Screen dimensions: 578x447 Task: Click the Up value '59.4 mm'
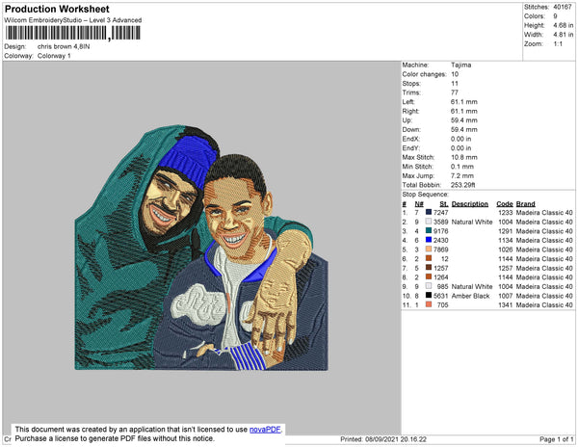point(464,120)
